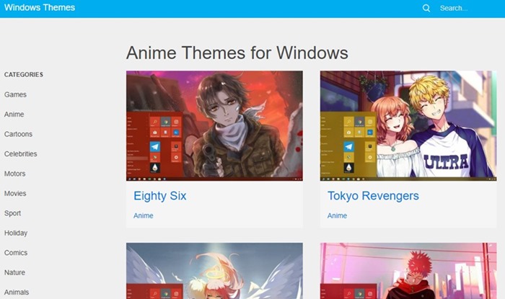Open the angel wings theme thumbnail
The height and width of the screenshot is (299, 505).
pyautogui.click(x=214, y=271)
